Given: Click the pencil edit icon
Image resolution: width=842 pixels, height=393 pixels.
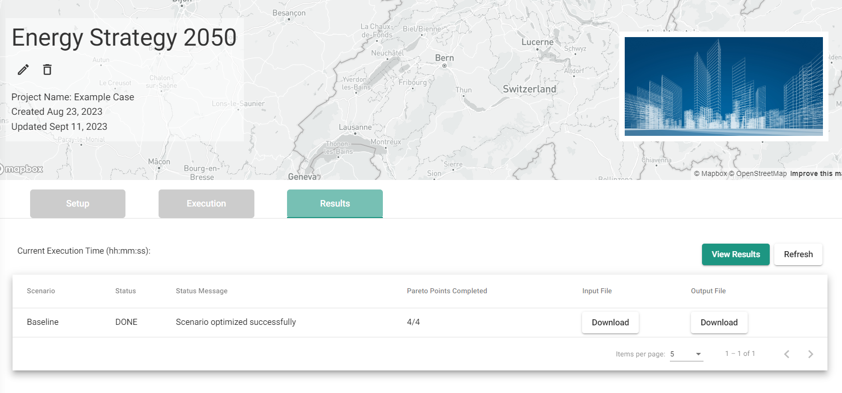Looking at the screenshot, I should click(x=23, y=70).
